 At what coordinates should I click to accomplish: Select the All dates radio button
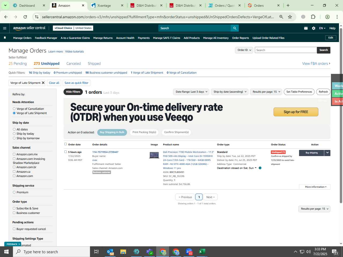[14, 129]
